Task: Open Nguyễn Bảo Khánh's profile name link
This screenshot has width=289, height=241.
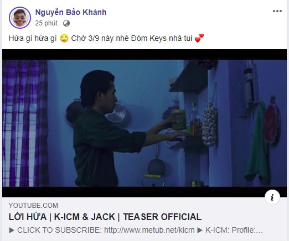Action: click(71, 12)
